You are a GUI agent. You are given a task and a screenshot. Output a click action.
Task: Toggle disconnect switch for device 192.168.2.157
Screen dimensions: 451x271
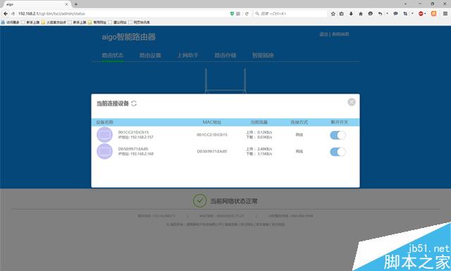point(338,135)
